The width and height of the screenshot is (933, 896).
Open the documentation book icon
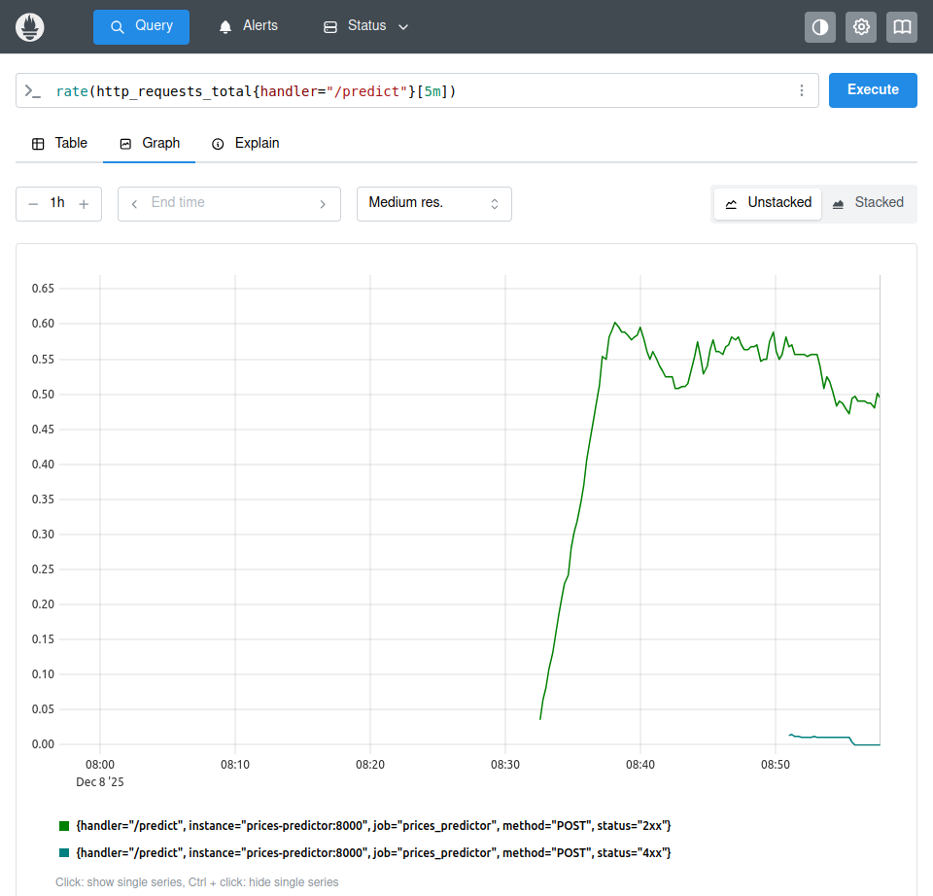pos(902,27)
